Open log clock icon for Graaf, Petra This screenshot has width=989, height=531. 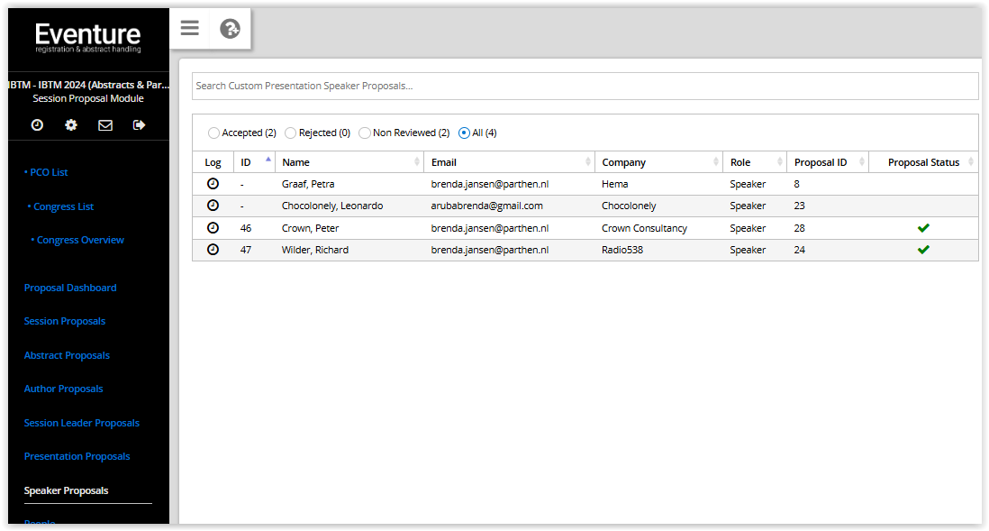coord(213,184)
